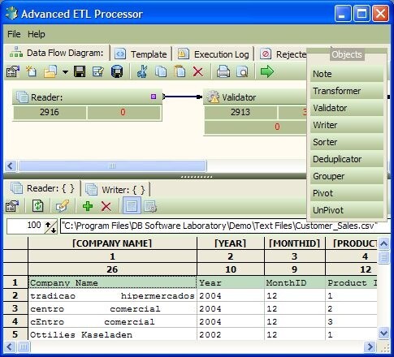Viewport: 394px width, 357px height.
Task: Select Validator in the Objects panel
Action: (x=347, y=108)
